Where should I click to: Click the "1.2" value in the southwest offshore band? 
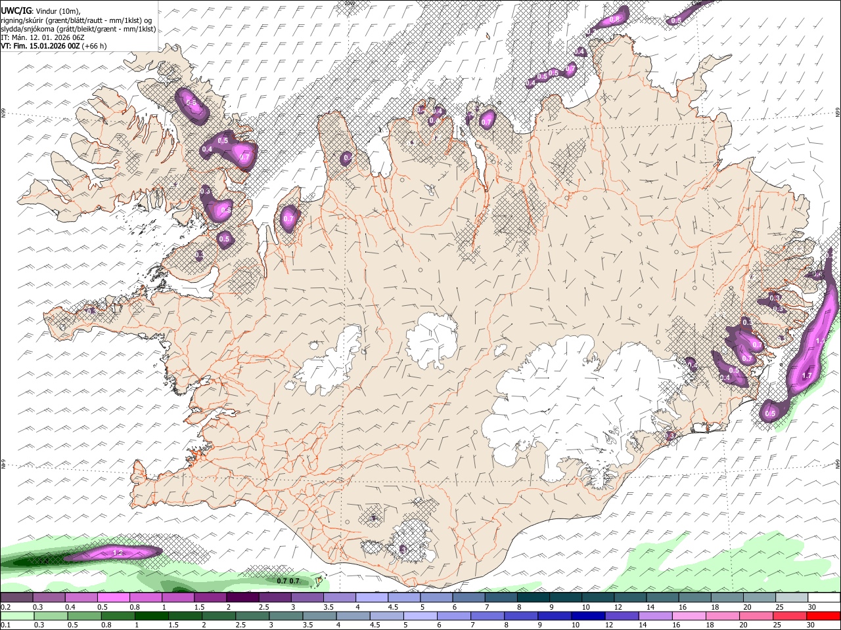(118, 553)
